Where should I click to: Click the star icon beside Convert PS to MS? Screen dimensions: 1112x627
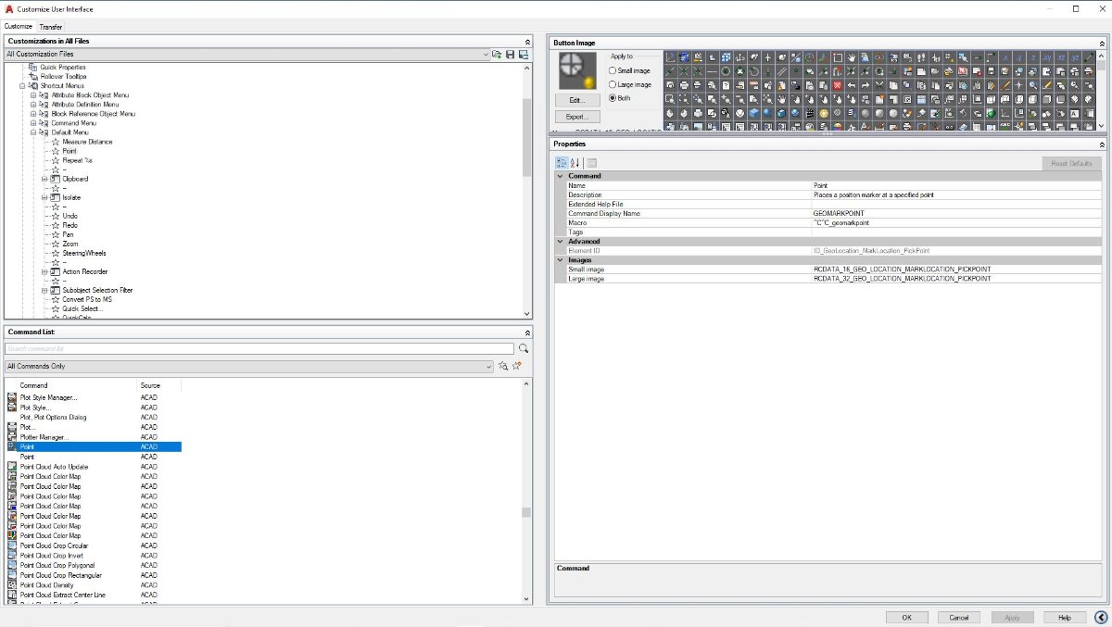point(56,299)
